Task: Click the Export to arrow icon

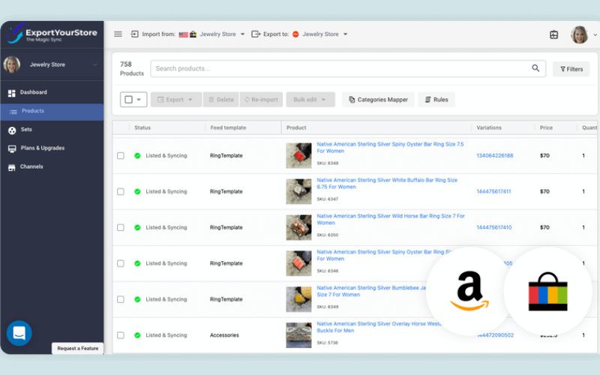Action: (256, 34)
